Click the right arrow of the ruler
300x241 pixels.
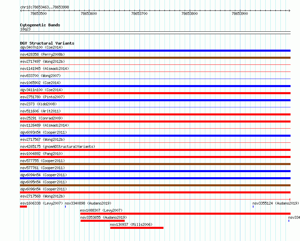tap(290, 11)
